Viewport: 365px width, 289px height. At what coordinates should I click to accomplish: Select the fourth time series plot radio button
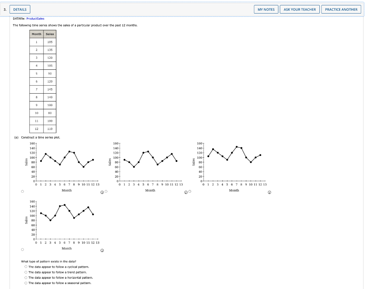coord(22,249)
